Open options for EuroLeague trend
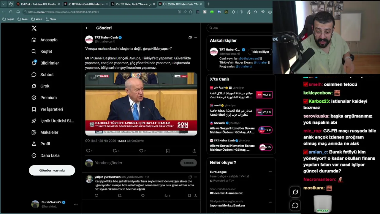 pos(270,172)
